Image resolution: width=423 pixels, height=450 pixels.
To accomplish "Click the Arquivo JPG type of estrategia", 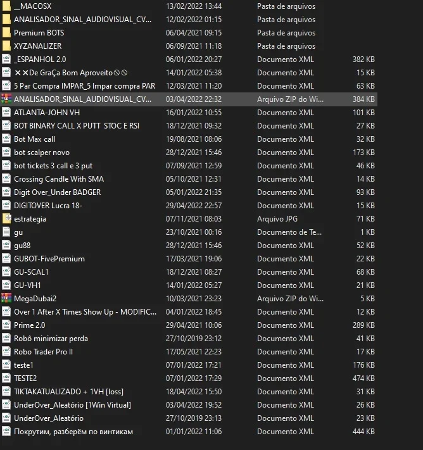I will tap(277, 219).
